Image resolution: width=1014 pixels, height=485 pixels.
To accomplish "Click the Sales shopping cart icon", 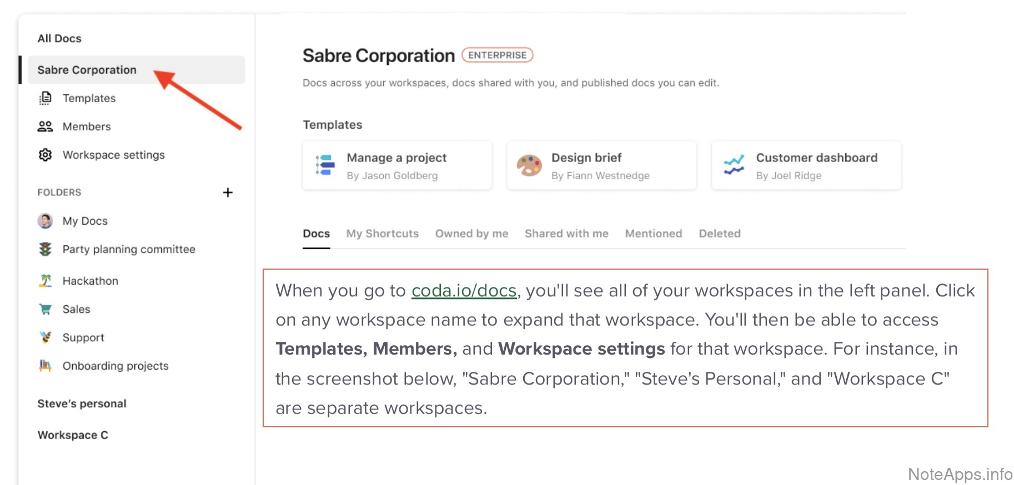I will (45, 309).
